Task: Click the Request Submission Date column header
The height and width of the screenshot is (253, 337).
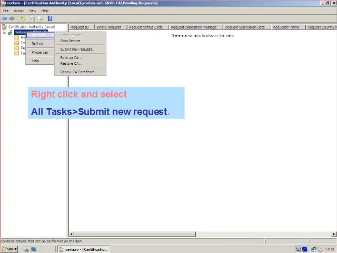Action: pos(246,27)
